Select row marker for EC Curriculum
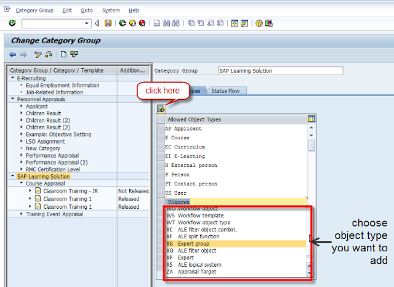 (161, 147)
